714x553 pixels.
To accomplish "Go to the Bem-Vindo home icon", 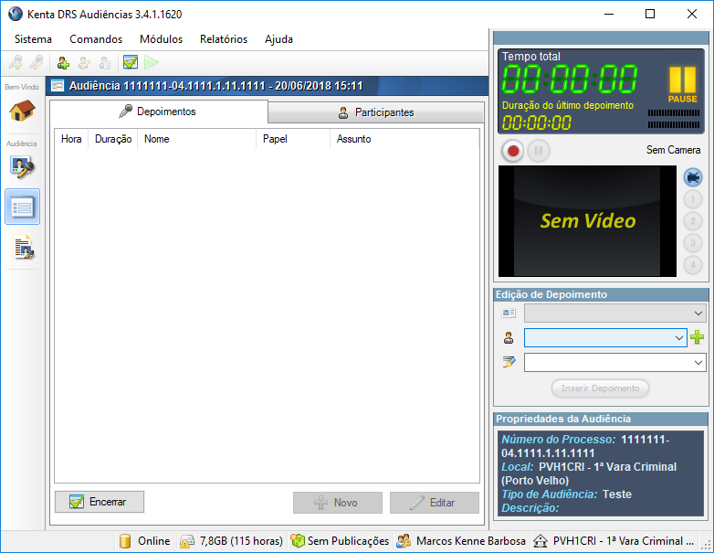I will click(22, 110).
